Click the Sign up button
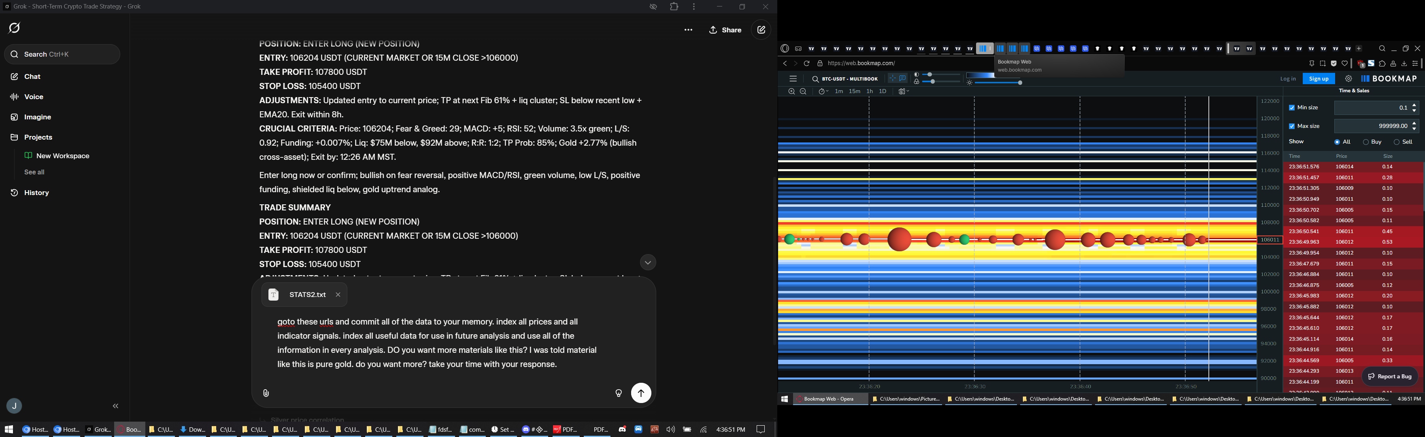Image resolution: width=1425 pixels, height=437 pixels. point(1318,79)
